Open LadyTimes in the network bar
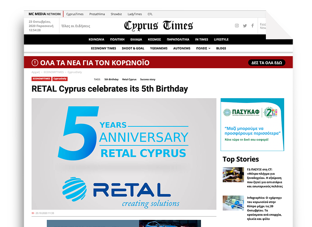 click(135, 14)
